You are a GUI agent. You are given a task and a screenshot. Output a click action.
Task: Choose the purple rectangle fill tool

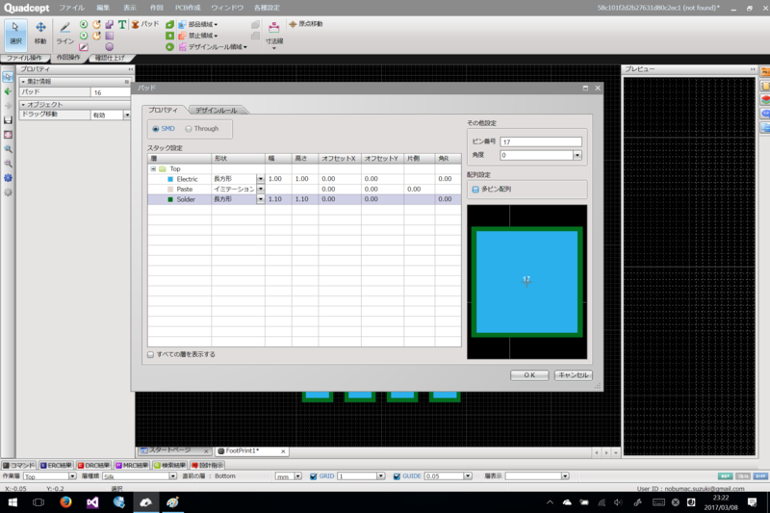[x=109, y=36]
